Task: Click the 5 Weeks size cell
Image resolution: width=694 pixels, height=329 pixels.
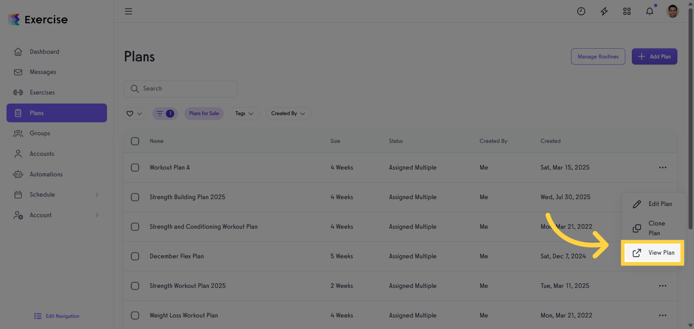Action: 342,256
